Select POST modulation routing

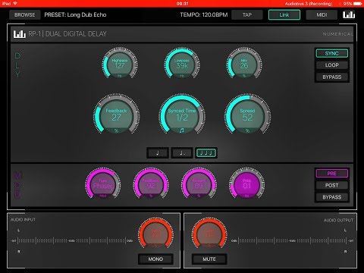(x=331, y=185)
